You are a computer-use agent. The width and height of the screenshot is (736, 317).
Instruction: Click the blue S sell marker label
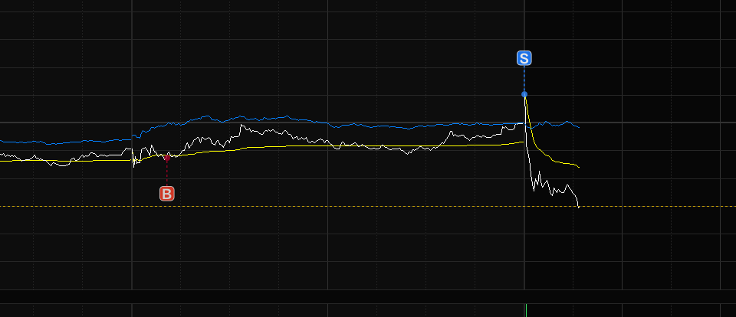(524, 58)
